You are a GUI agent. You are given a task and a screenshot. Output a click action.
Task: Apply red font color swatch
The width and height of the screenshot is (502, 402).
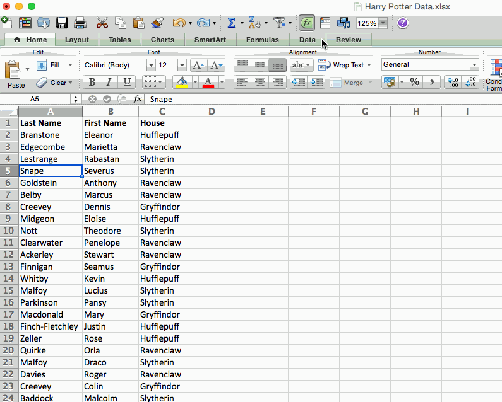pyautogui.click(x=208, y=82)
